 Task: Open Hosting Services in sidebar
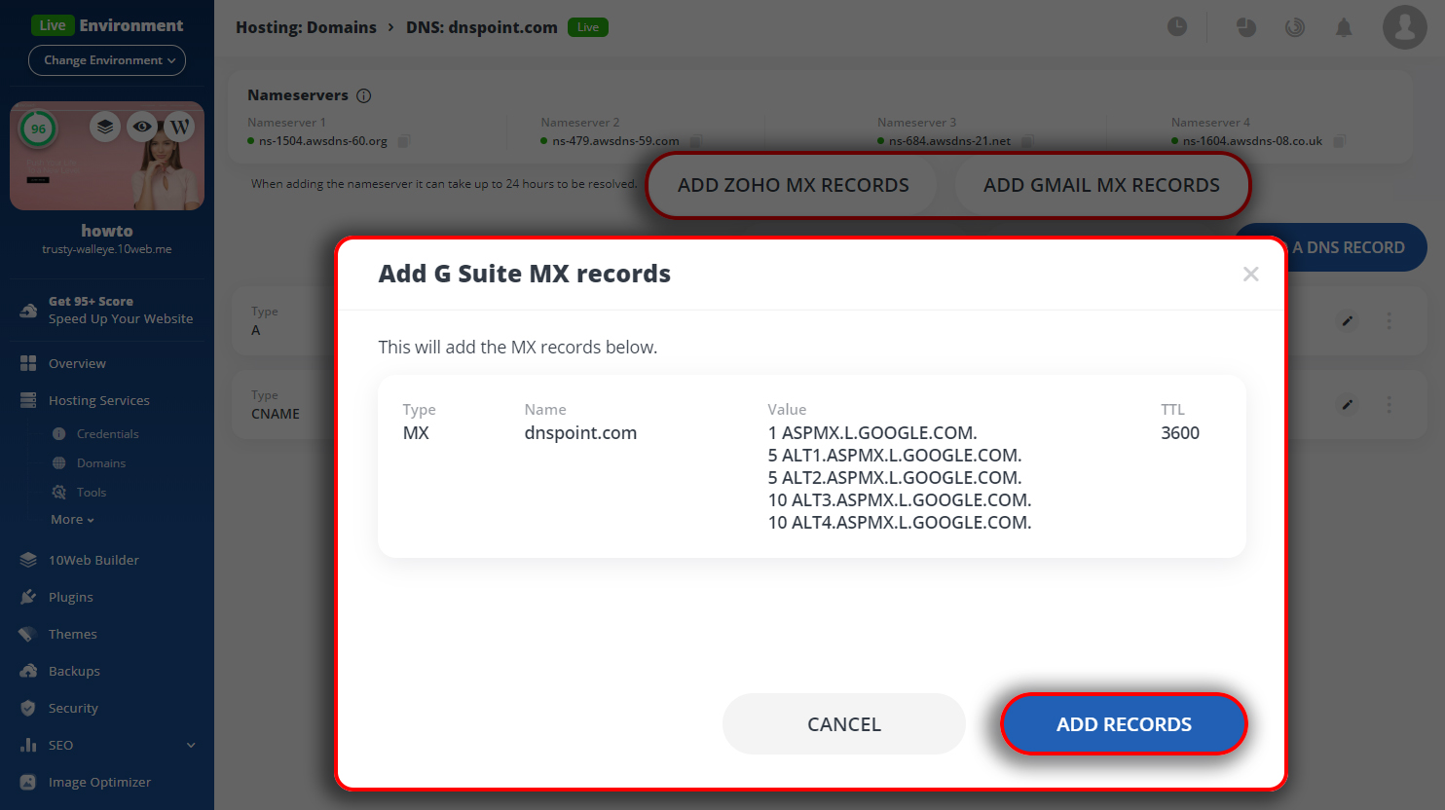(98, 400)
